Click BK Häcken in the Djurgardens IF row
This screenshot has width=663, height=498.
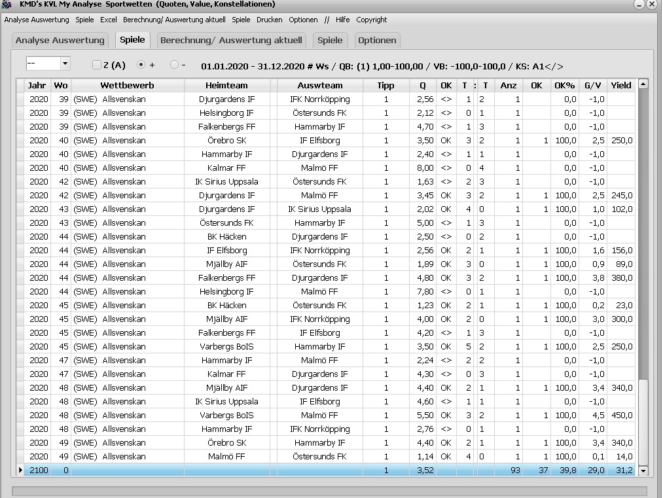click(226, 236)
